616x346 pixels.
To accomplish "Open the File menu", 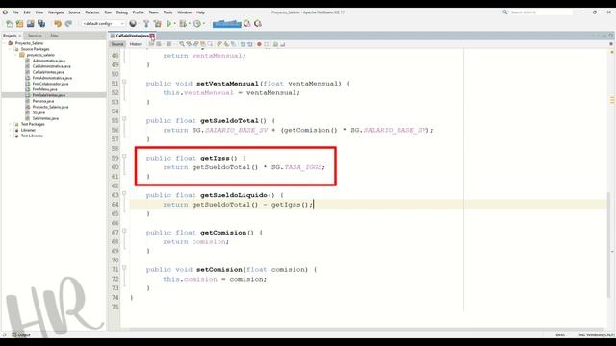I will [x=15, y=12].
